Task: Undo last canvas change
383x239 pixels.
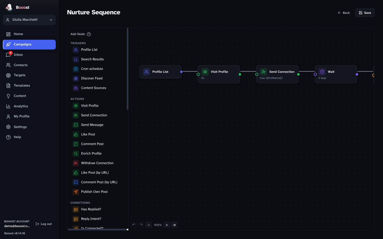Action: coord(134,225)
